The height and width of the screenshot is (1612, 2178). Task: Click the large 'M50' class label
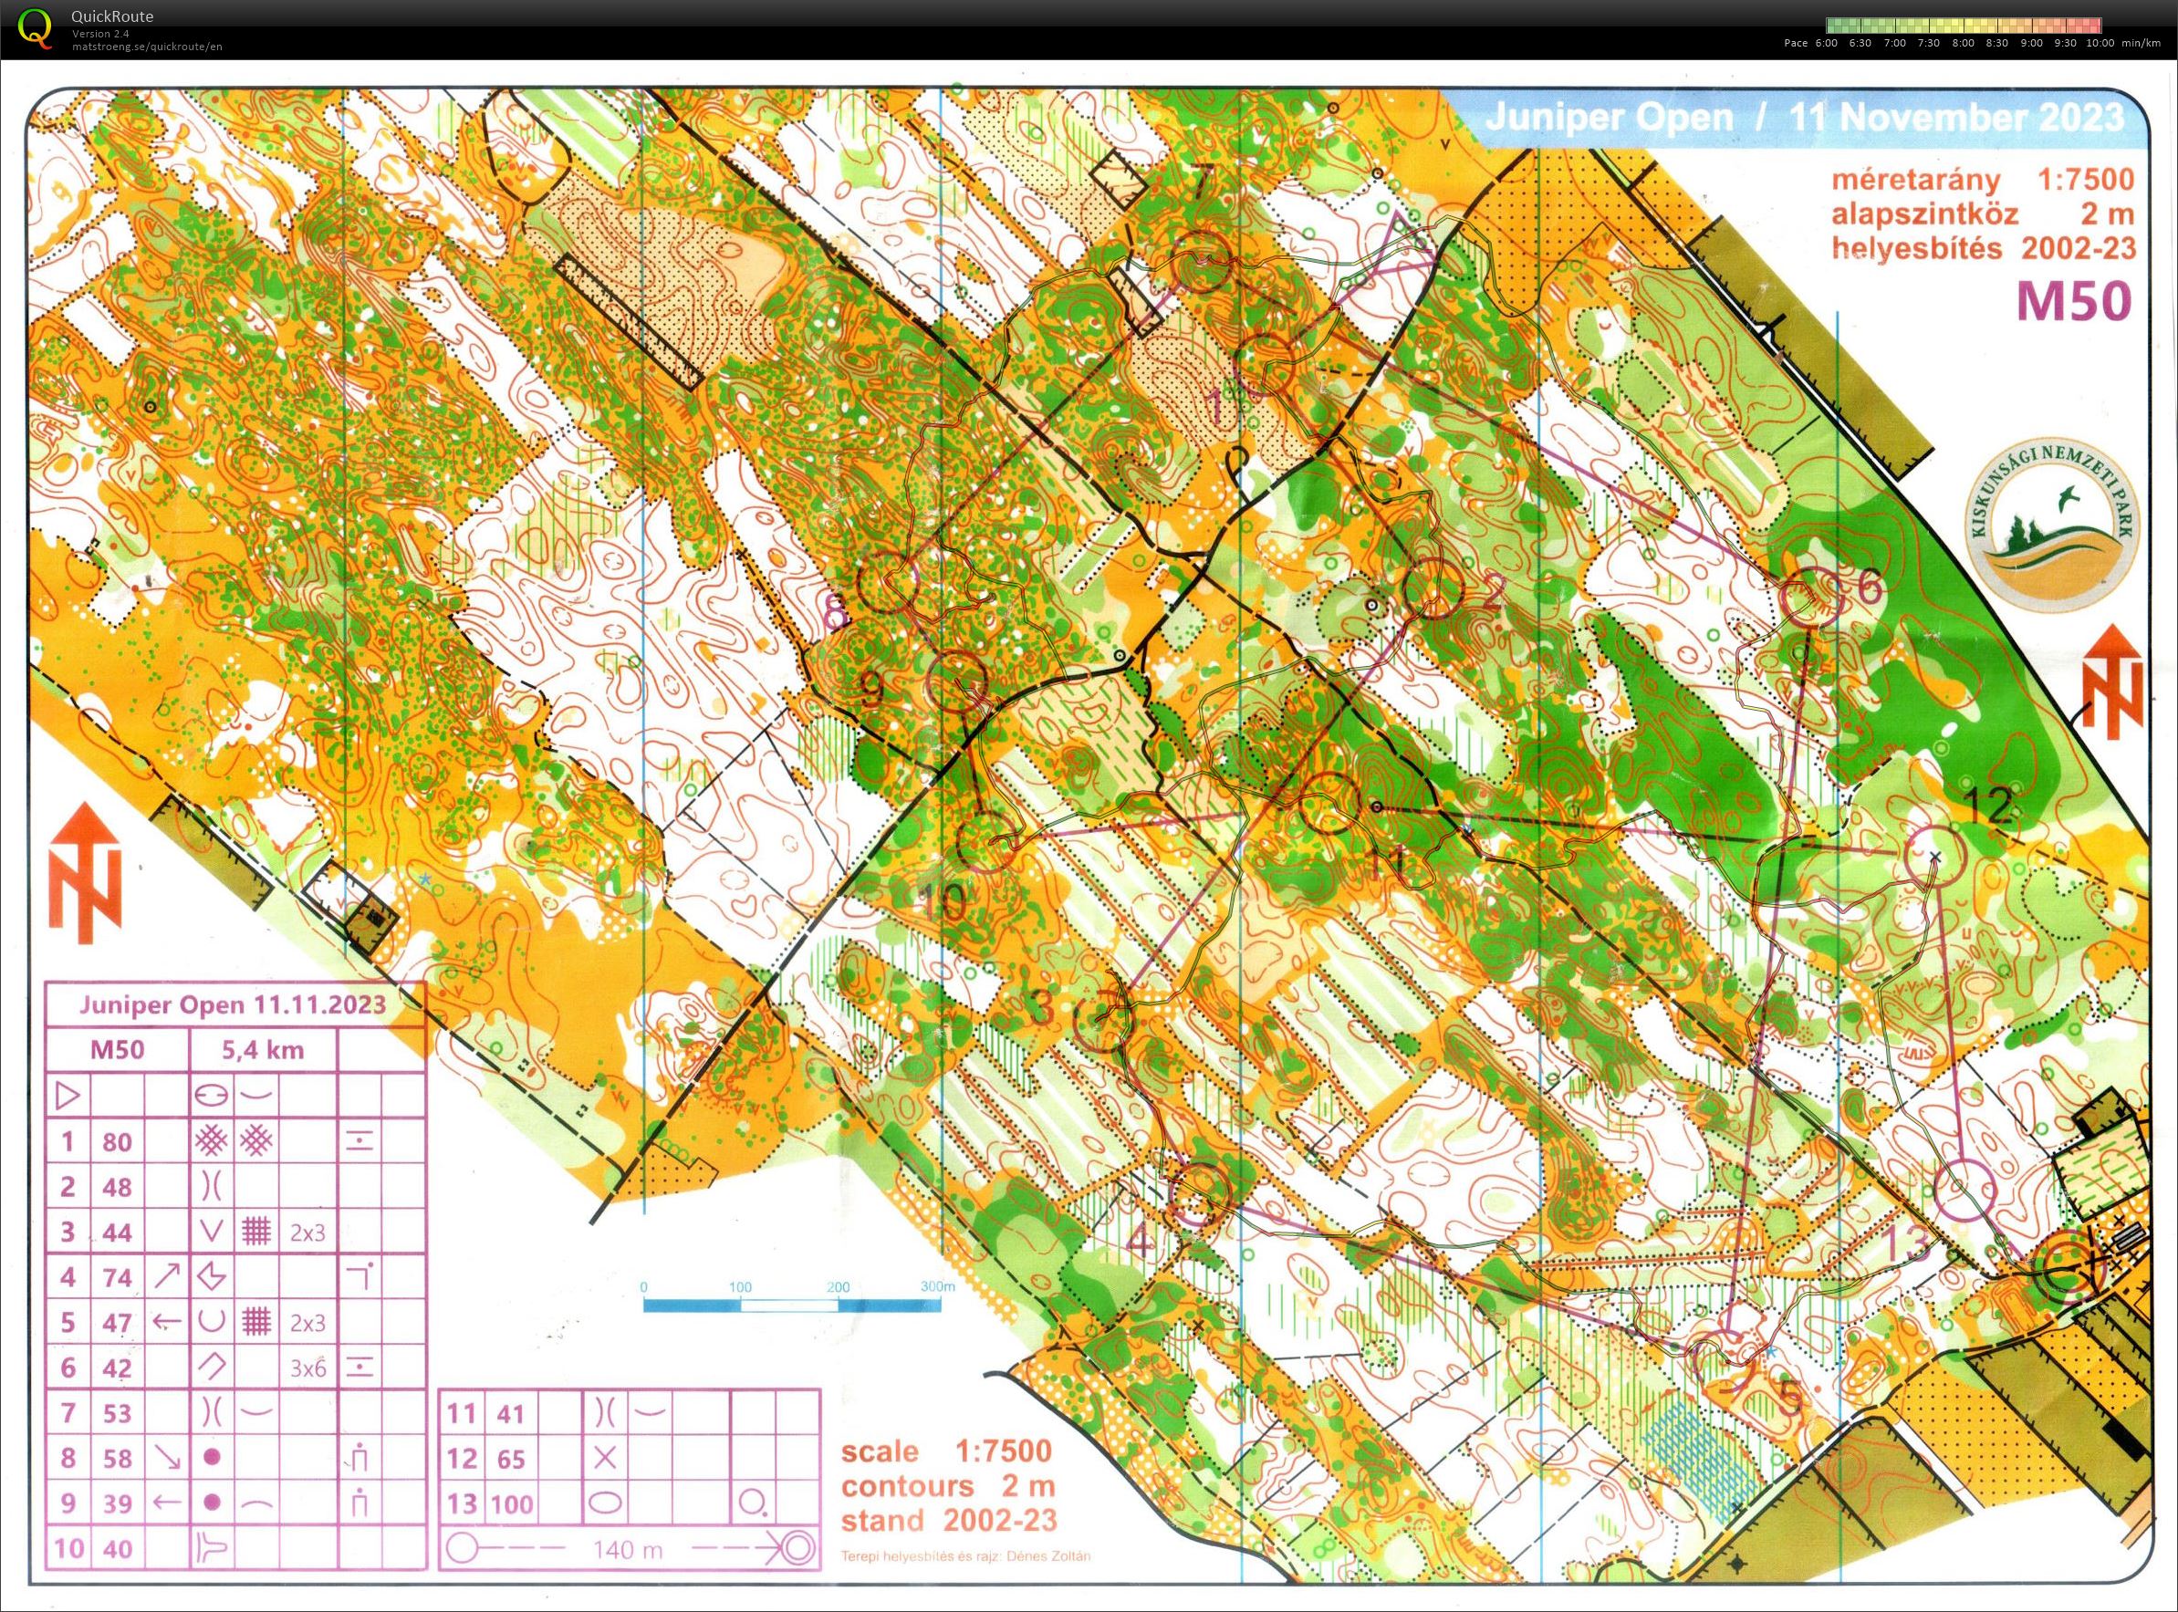(2075, 302)
